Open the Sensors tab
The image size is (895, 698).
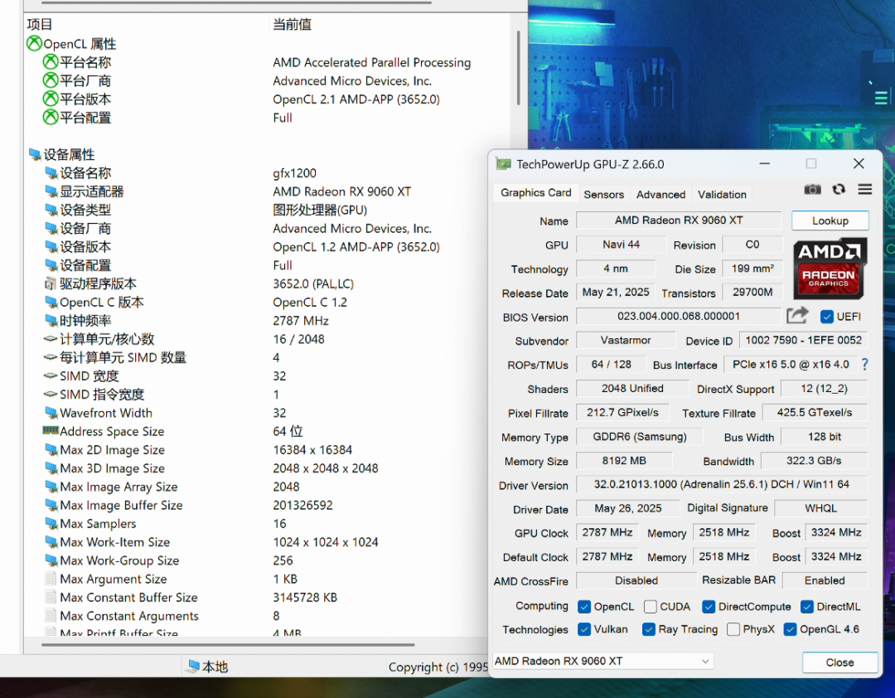[x=604, y=194]
